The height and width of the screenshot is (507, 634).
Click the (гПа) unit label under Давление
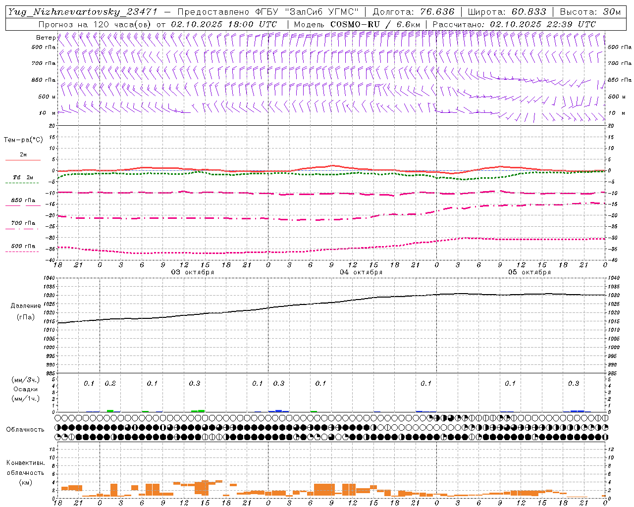(x=26, y=317)
